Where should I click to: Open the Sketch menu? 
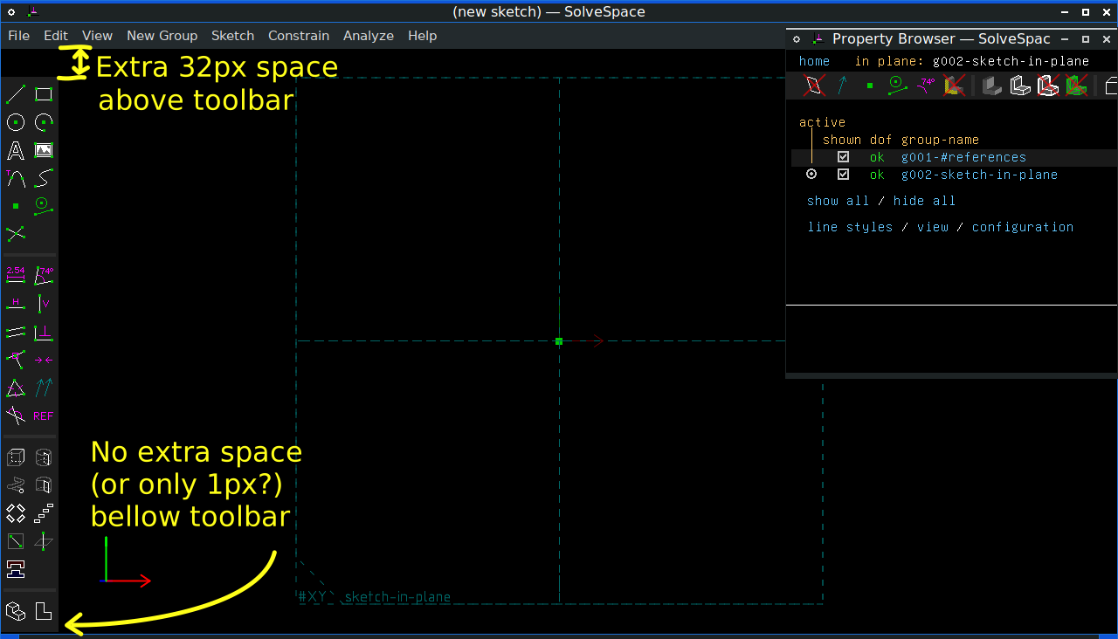[x=232, y=36]
